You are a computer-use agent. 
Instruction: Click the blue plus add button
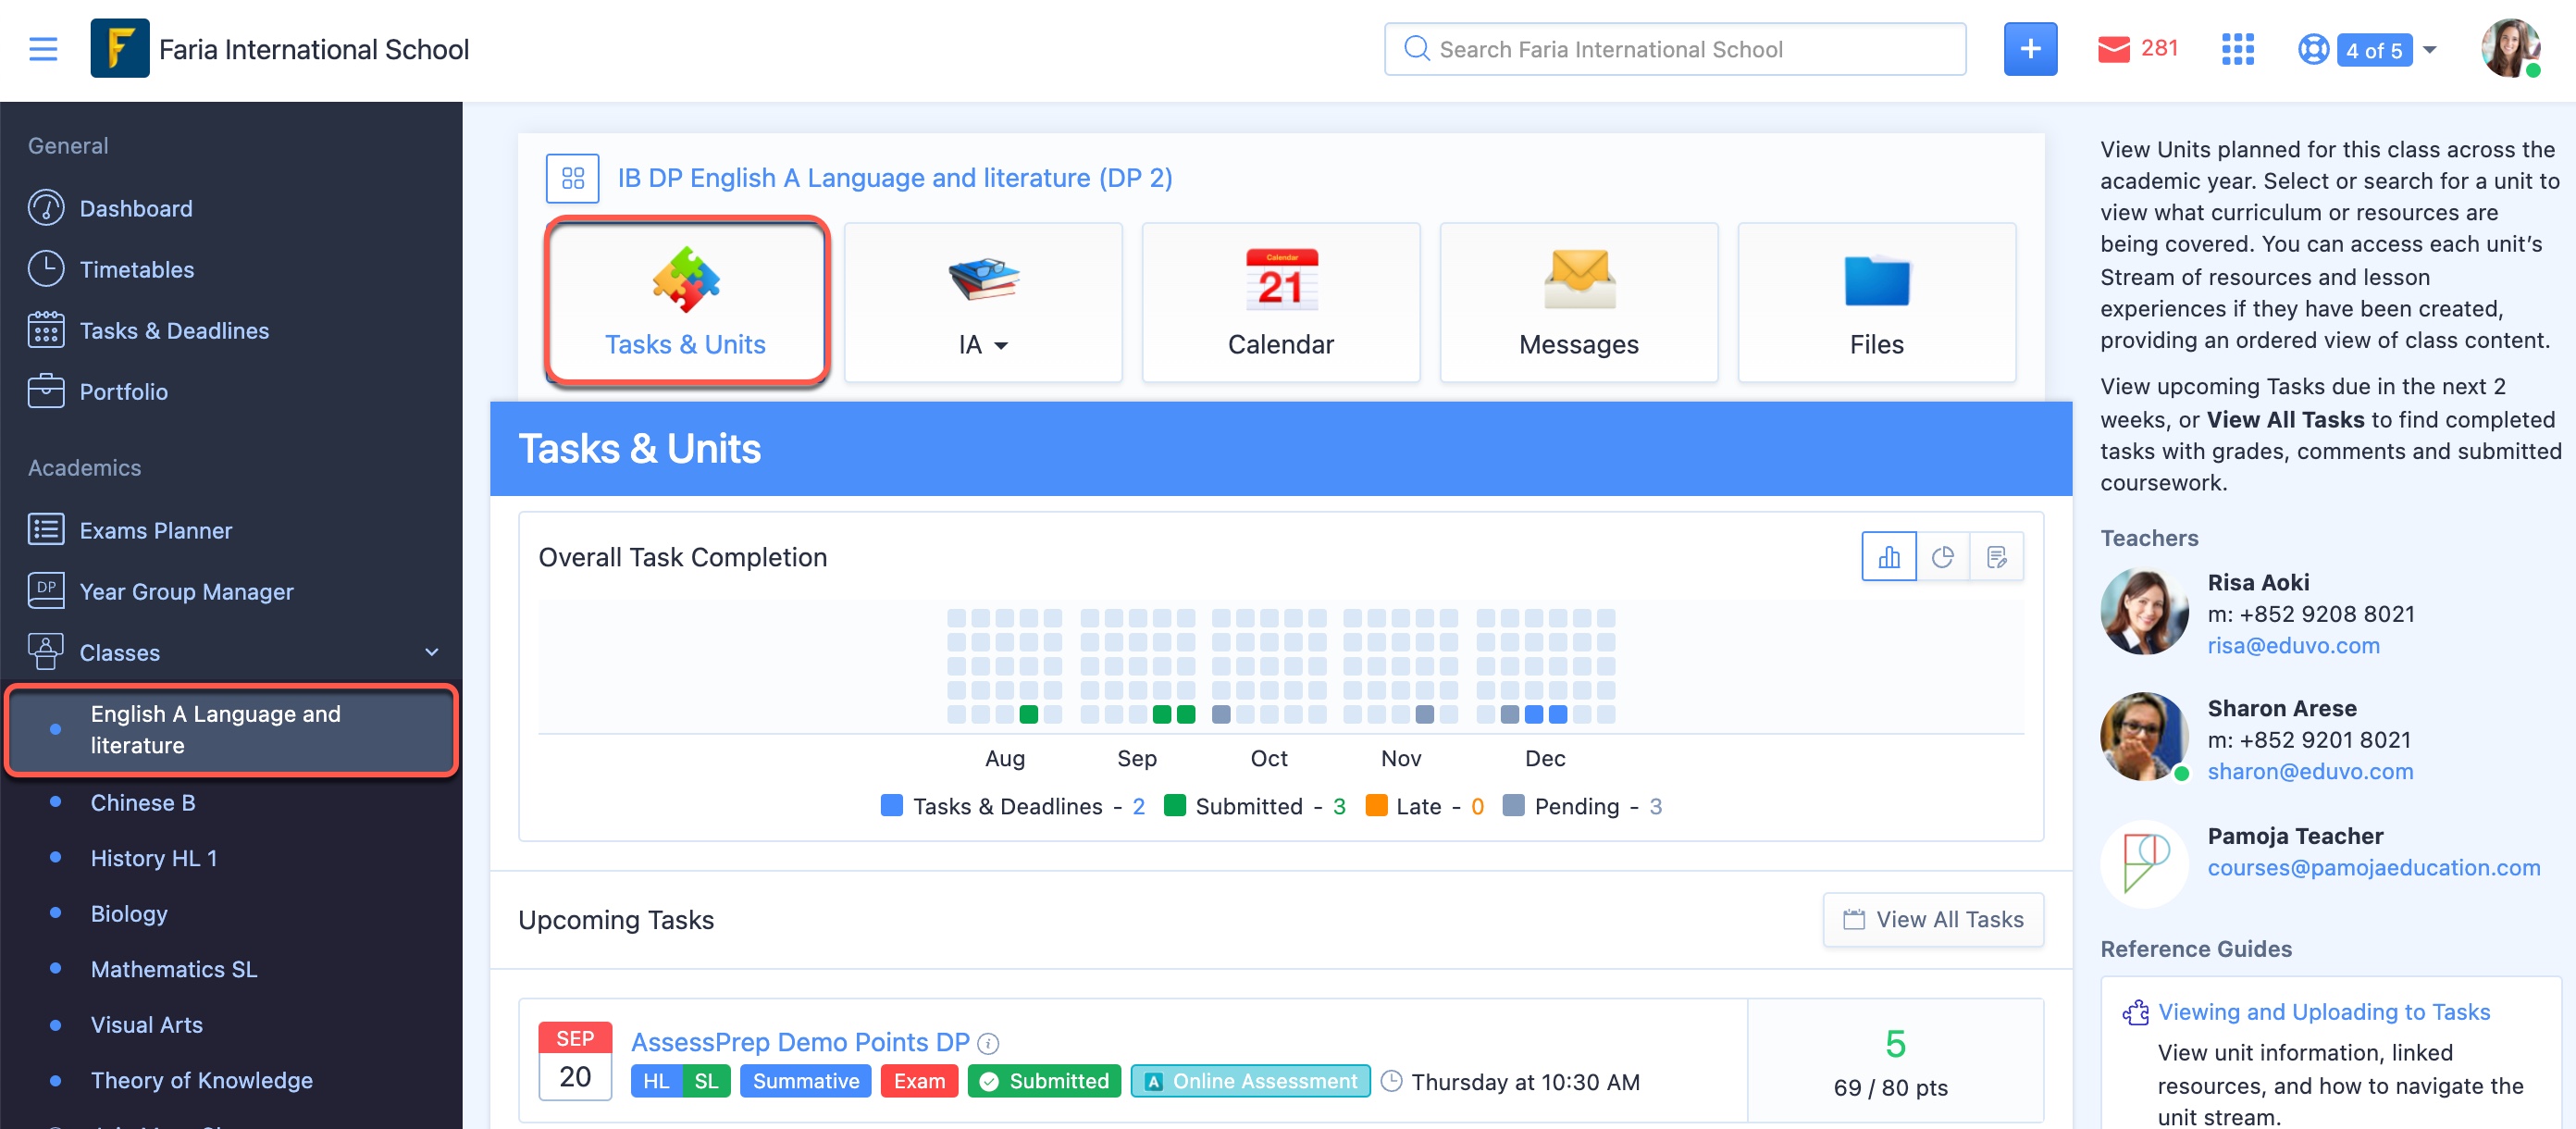point(2030,49)
